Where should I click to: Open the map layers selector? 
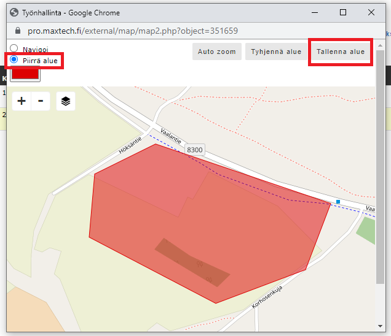click(66, 101)
